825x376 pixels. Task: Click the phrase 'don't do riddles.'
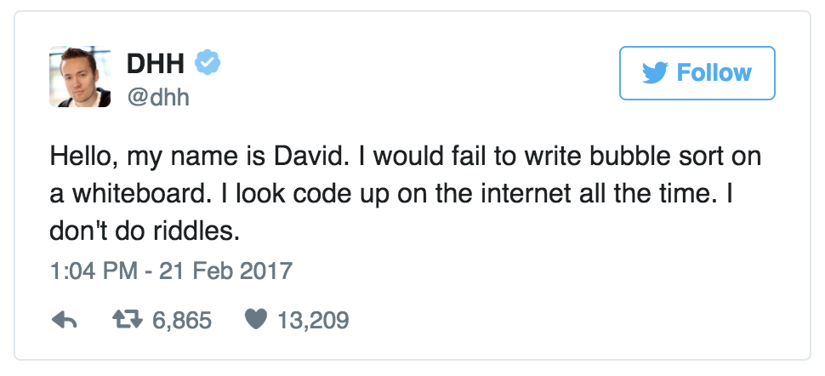click(145, 231)
